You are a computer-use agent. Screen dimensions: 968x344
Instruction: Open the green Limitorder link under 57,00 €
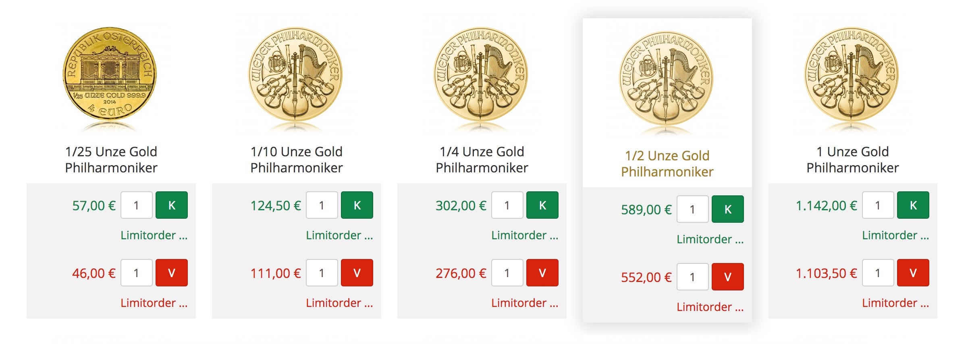pyautogui.click(x=154, y=235)
